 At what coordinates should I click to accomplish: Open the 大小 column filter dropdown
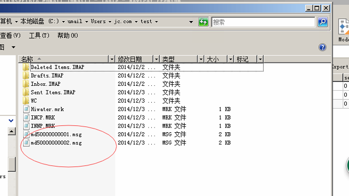pos(230,59)
